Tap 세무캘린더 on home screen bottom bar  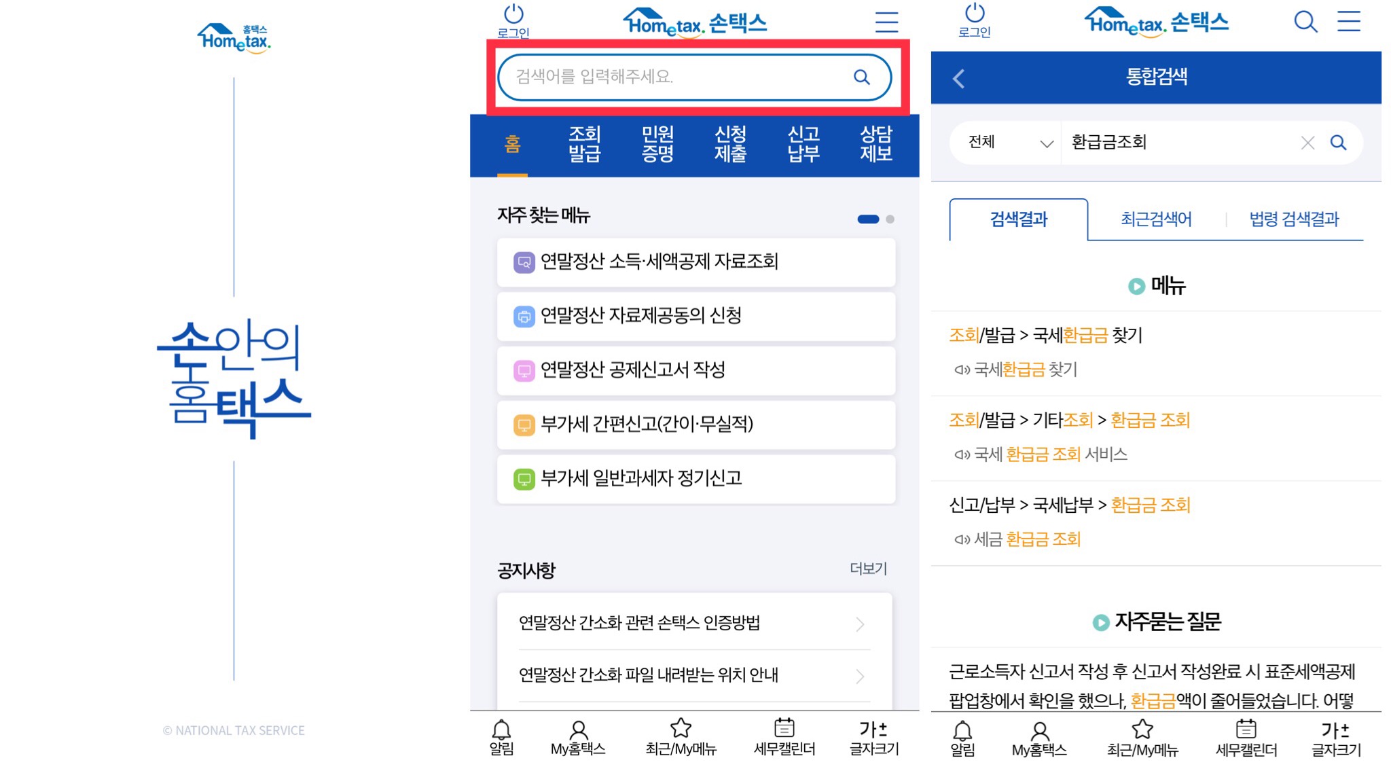click(784, 738)
